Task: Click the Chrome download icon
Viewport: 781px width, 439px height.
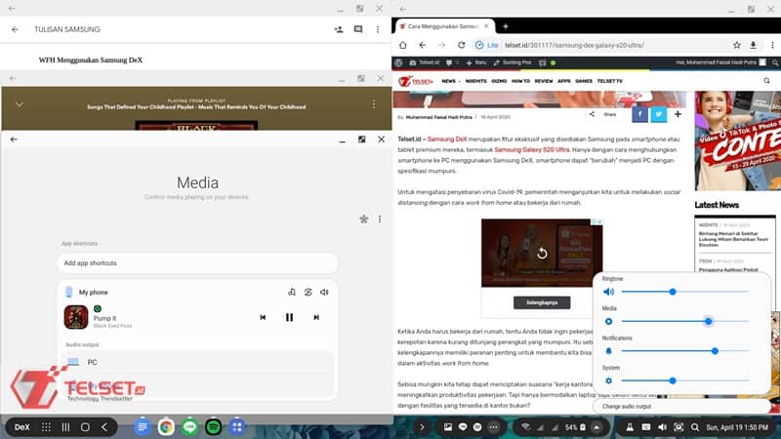Action: click(754, 45)
